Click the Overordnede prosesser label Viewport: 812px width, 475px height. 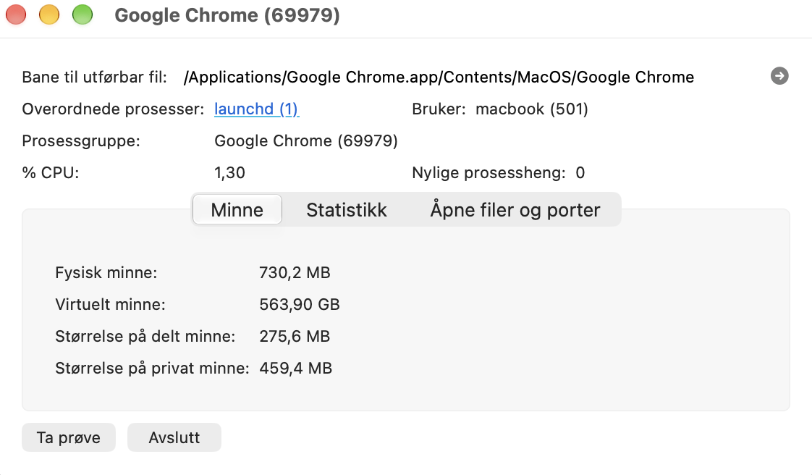[x=113, y=109]
